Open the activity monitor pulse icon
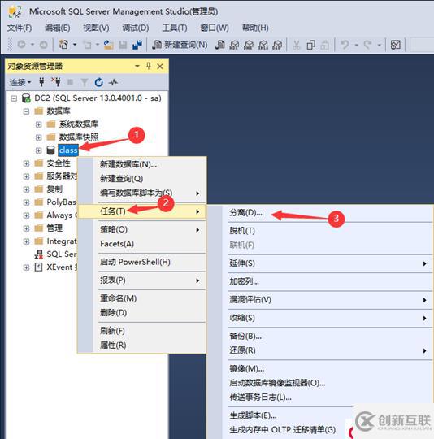Screen dimensions: 434x439 tap(113, 82)
